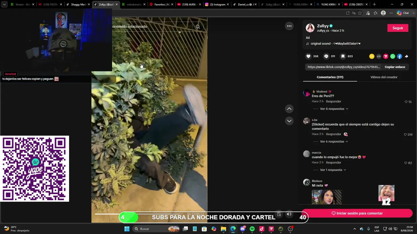
Task: Click Copiar enlace button
Action: tap(395, 67)
